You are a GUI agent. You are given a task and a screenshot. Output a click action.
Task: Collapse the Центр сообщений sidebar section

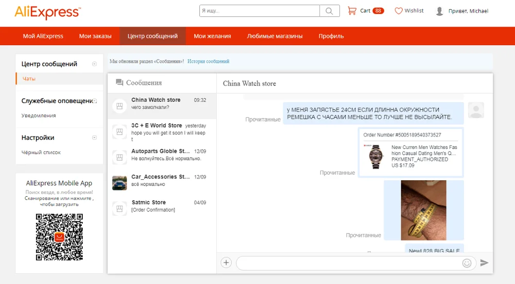[x=94, y=64]
